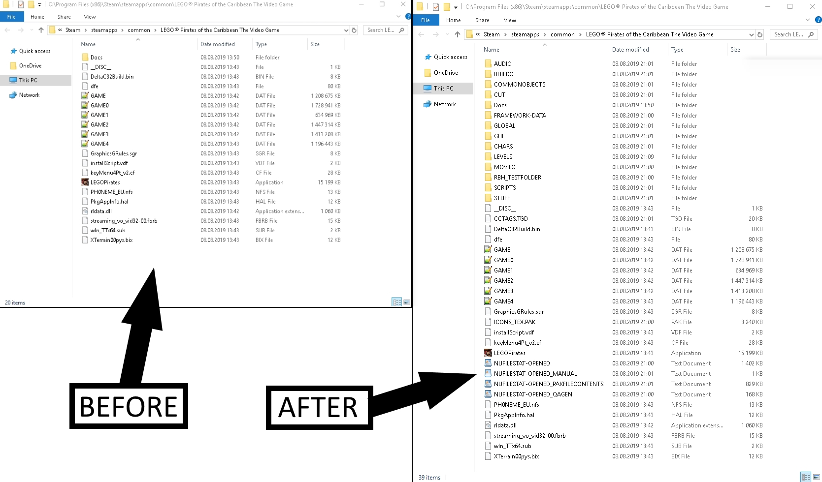Open recent locations dropdown in AFTER window
This screenshot has height=482, width=822.
[x=447, y=34]
